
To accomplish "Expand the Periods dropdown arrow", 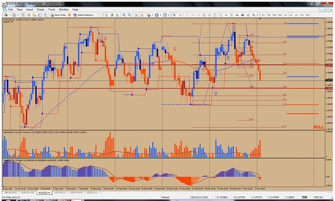I will 160,15.
